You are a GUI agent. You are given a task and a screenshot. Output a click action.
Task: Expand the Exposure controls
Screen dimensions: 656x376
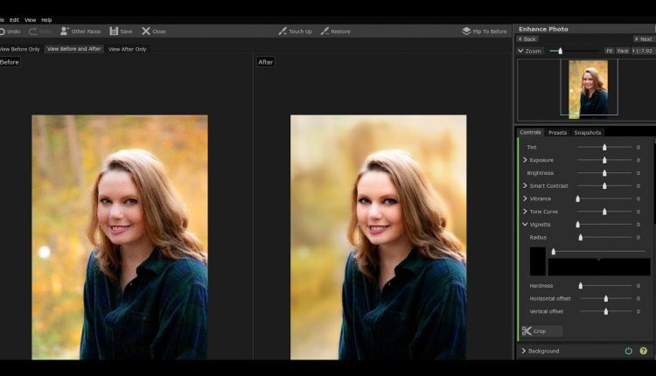pos(525,160)
